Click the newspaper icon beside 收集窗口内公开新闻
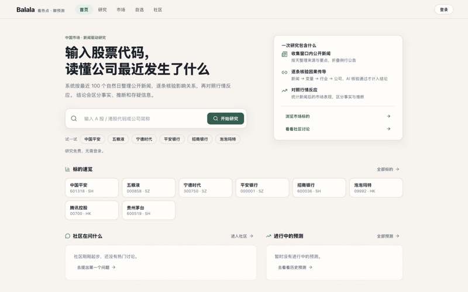Viewport: 468px width, 292px height. point(284,54)
